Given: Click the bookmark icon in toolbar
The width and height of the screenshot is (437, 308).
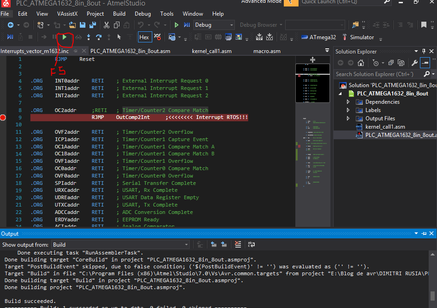Looking at the screenshot, I should pos(424,25).
